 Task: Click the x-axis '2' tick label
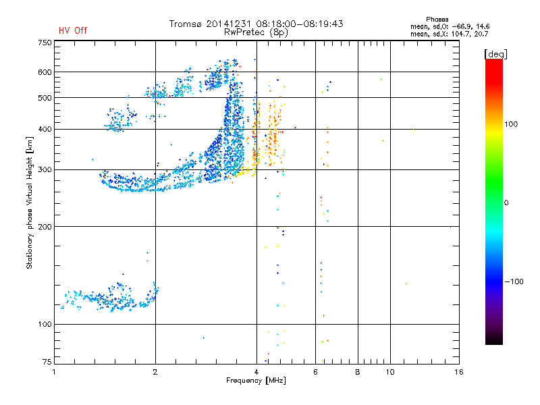tap(155, 372)
